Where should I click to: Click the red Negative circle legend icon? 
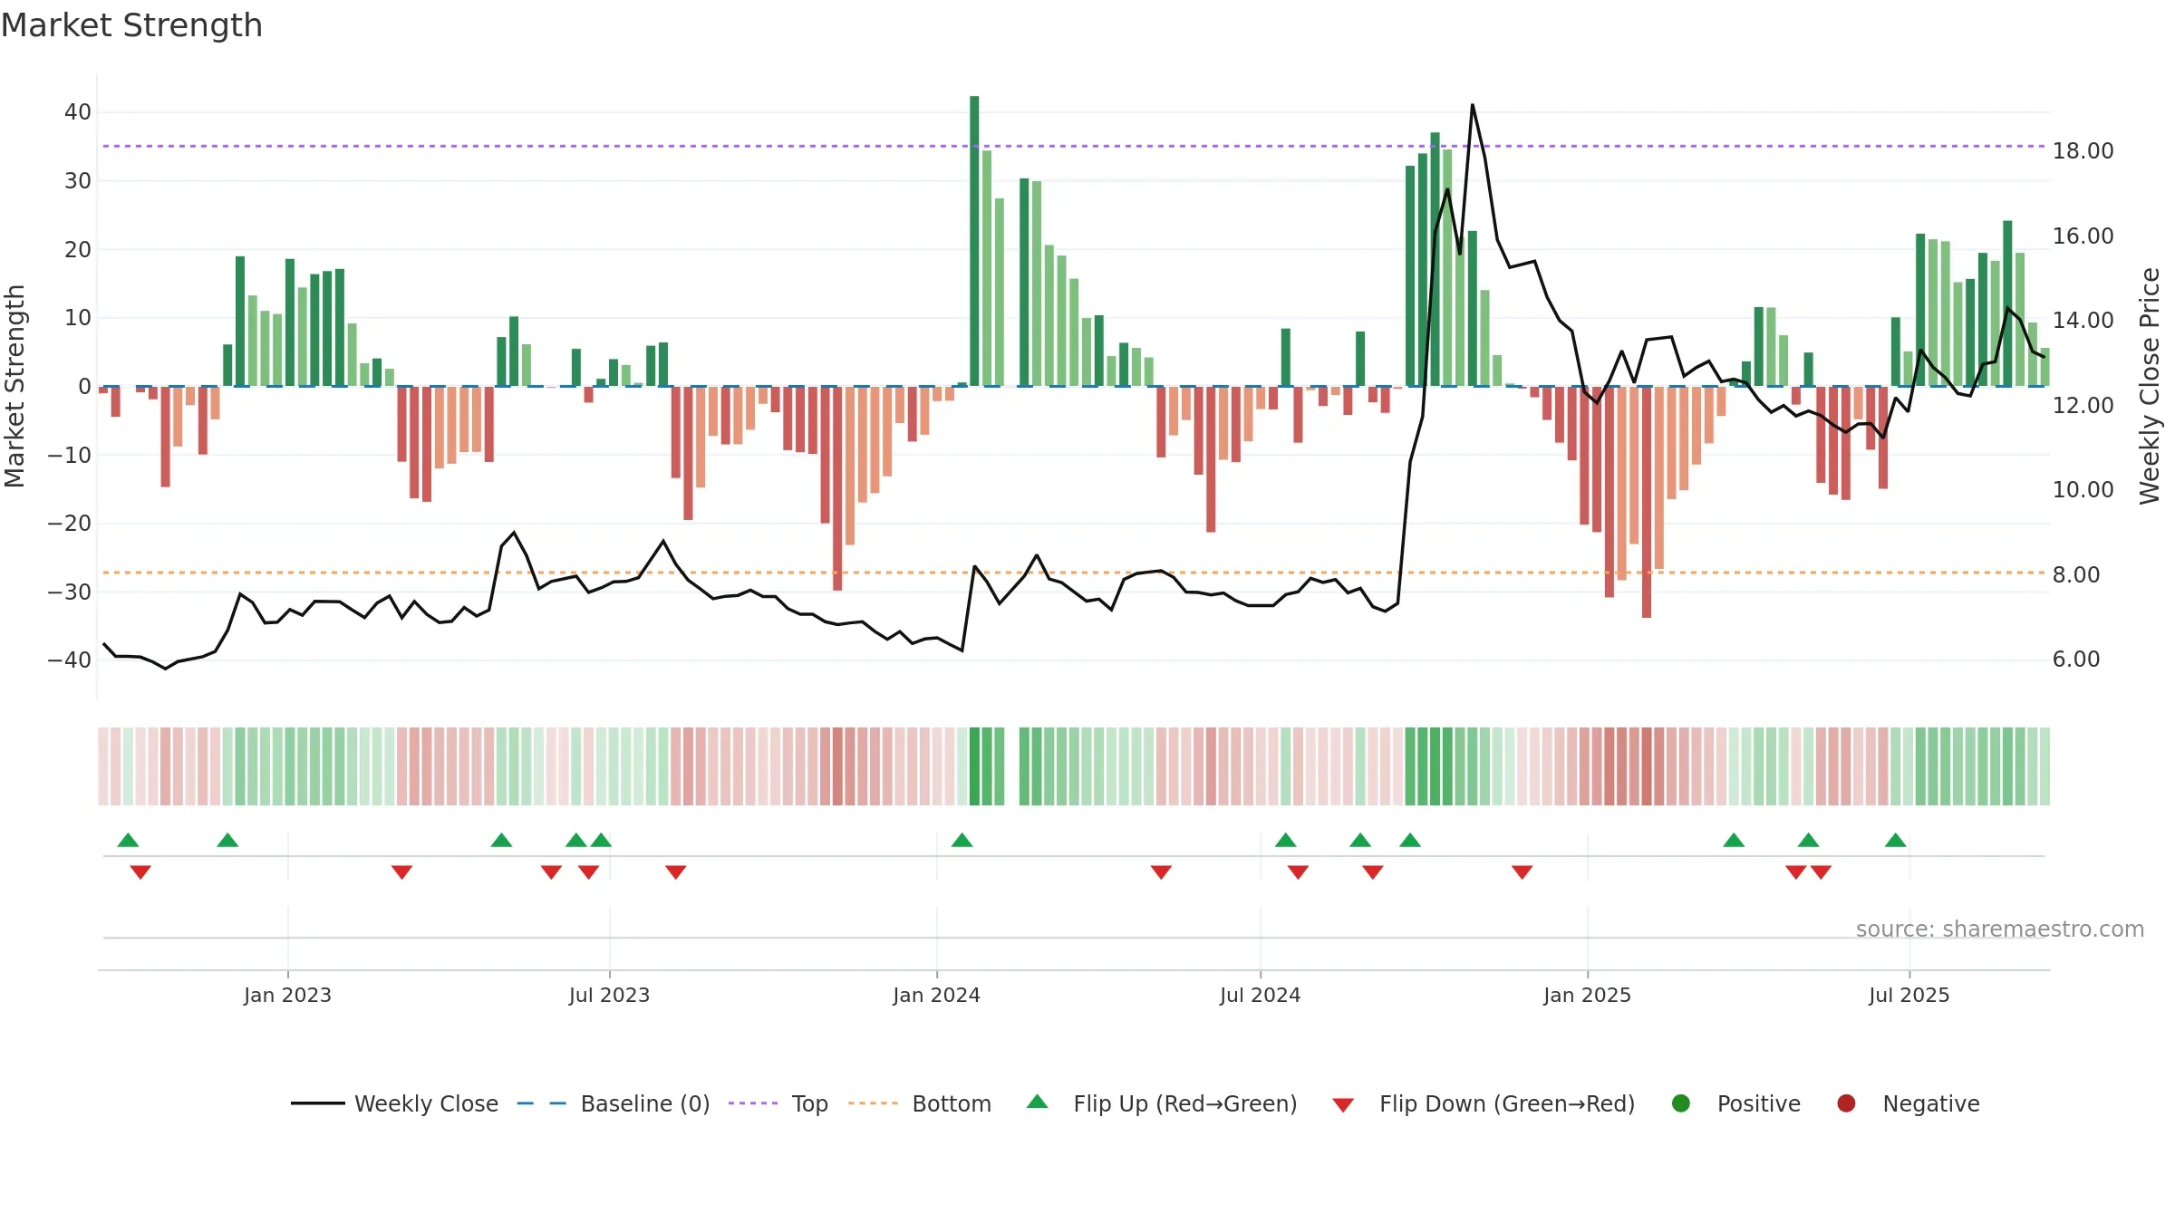tap(1846, 1103)
